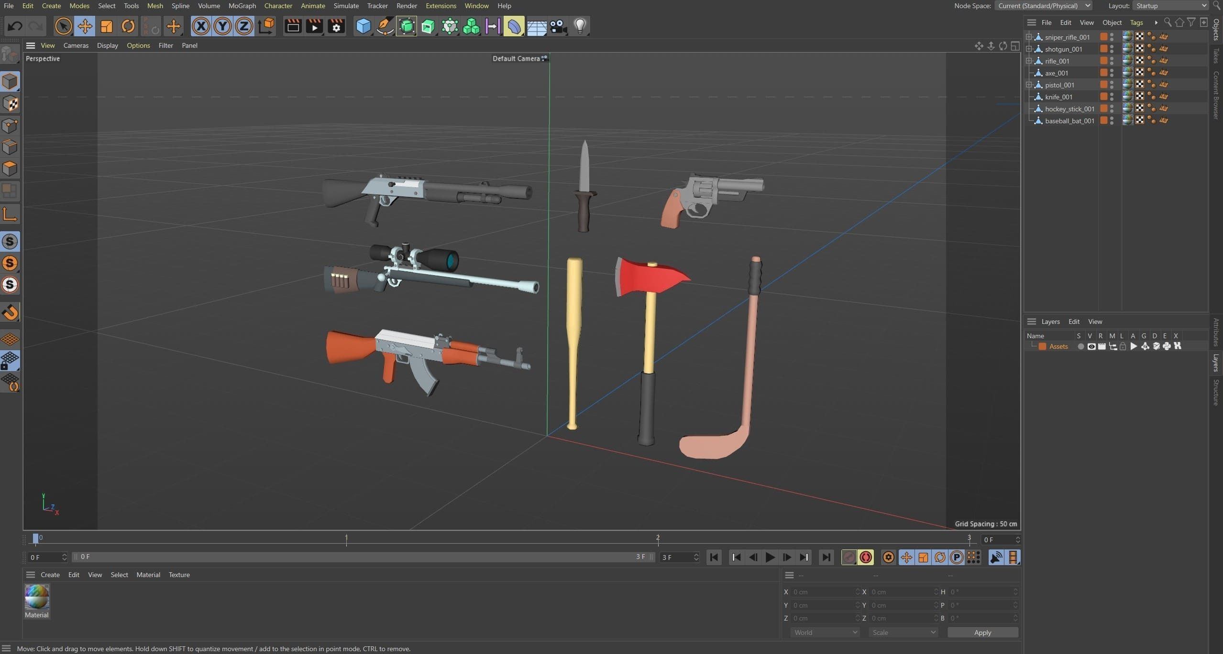The width and height of the screenshot is (1223, 654).
Task: Click the MoGraph Cloner icon
Action: coord(471,26)
